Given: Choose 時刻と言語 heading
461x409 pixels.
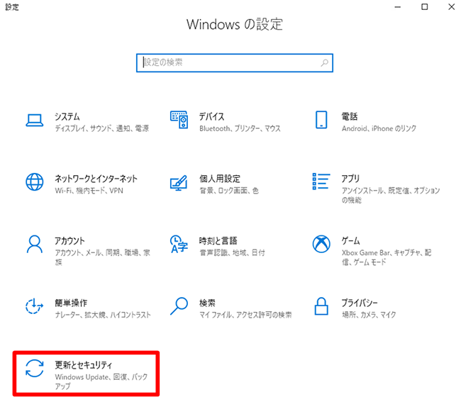Looking at the screenshot, I should click(x=218, y=241).
